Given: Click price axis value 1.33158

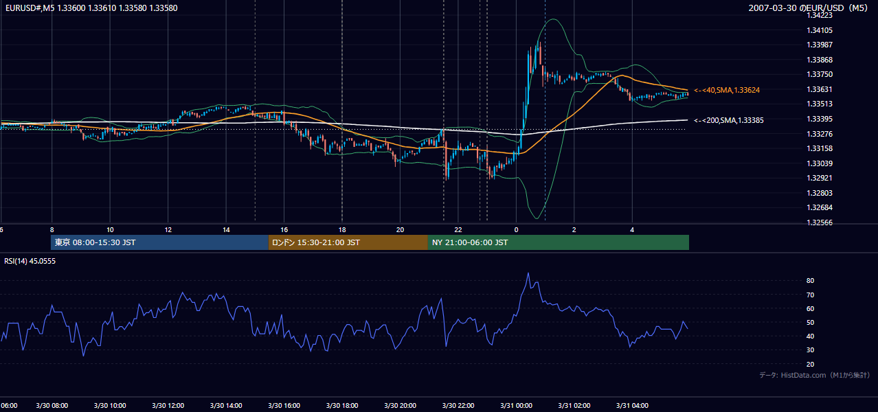Looking at the screenshot, I should point(820,148).
